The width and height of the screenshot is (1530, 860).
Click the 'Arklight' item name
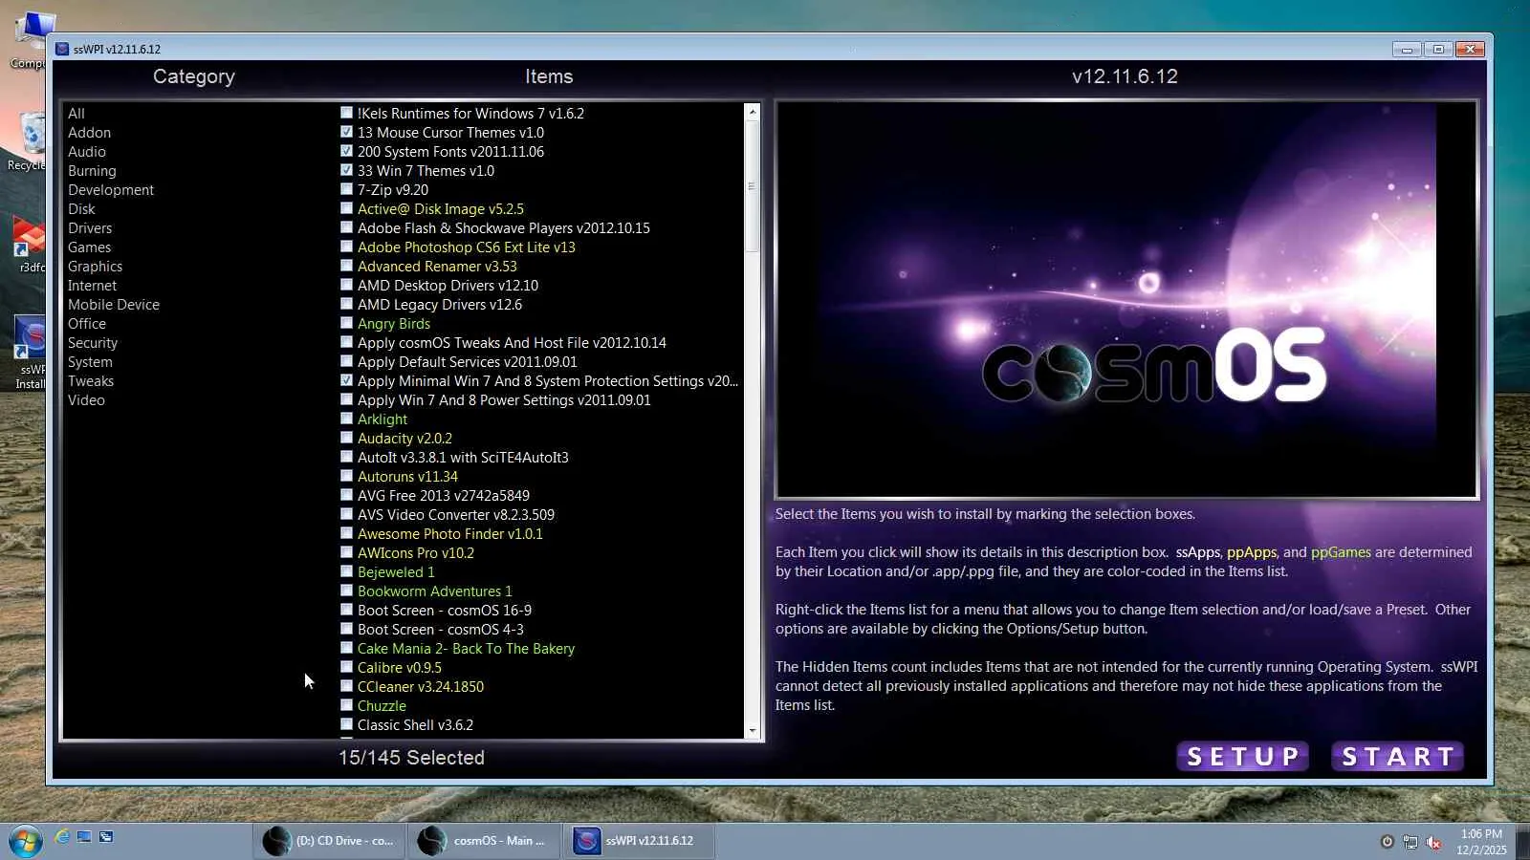point(382,419)
